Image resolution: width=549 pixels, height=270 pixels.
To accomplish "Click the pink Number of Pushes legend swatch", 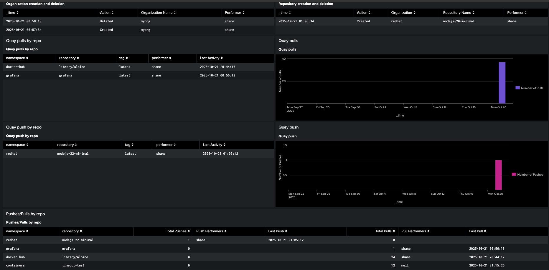I will point(514,174).
